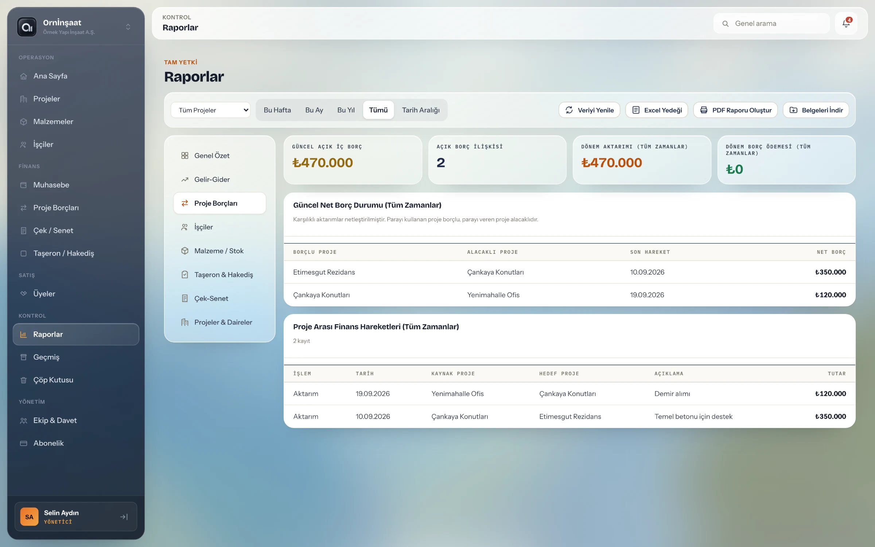Expand the company switcher chevron
Screen dimensions: 875x547
tap(128, 27)
